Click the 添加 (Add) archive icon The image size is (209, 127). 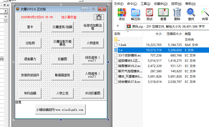[x=122, y=12]
